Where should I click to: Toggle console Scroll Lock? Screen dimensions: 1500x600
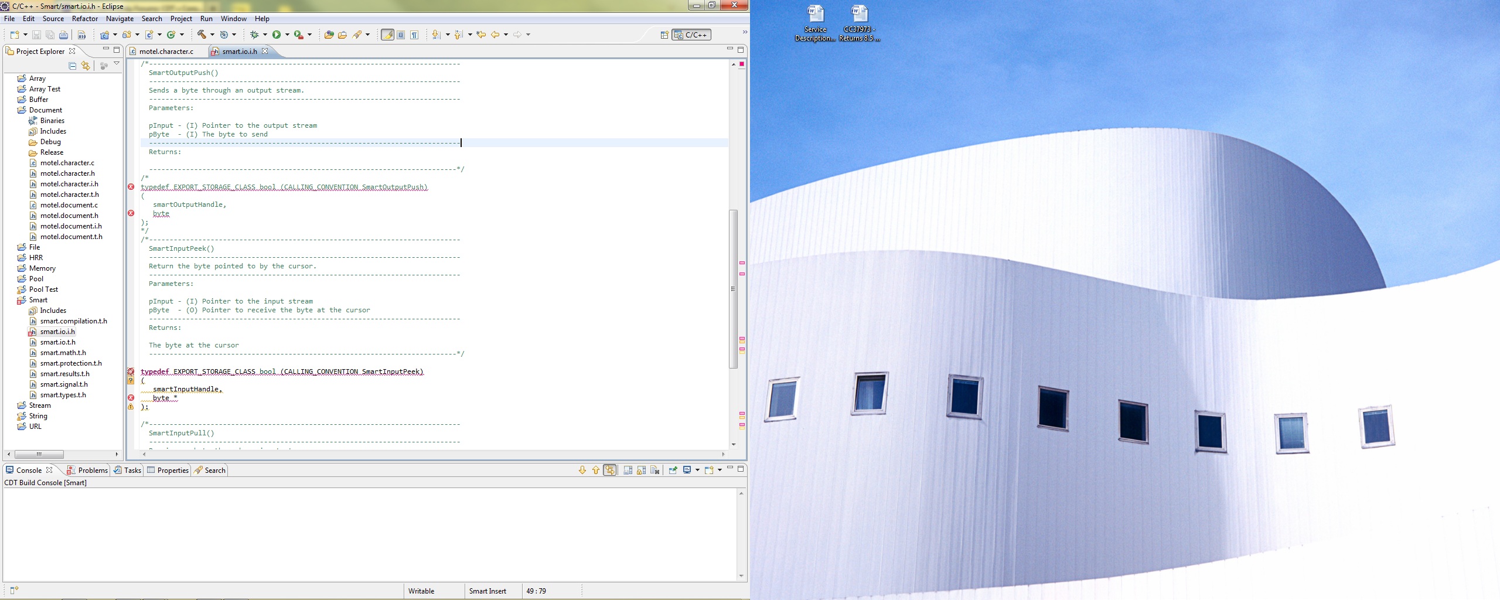coord(641,470)
